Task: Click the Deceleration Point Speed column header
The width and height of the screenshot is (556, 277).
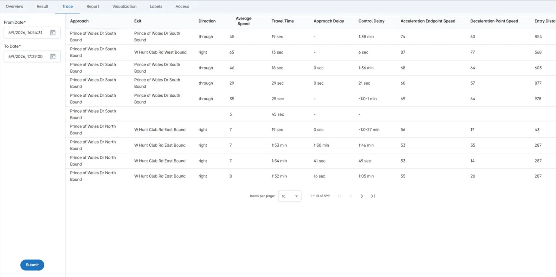Action: [x=494, y=21]
